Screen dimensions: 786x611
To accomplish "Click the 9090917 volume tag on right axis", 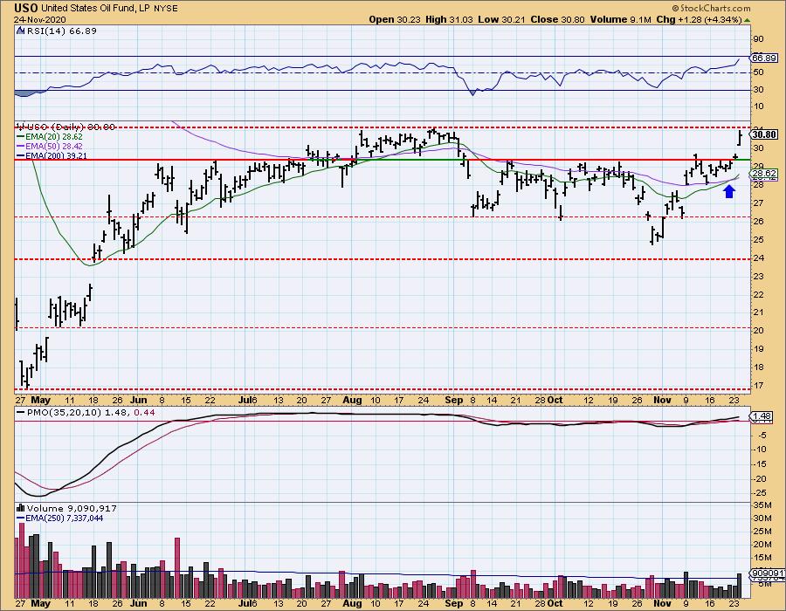I will click(768, 573).
